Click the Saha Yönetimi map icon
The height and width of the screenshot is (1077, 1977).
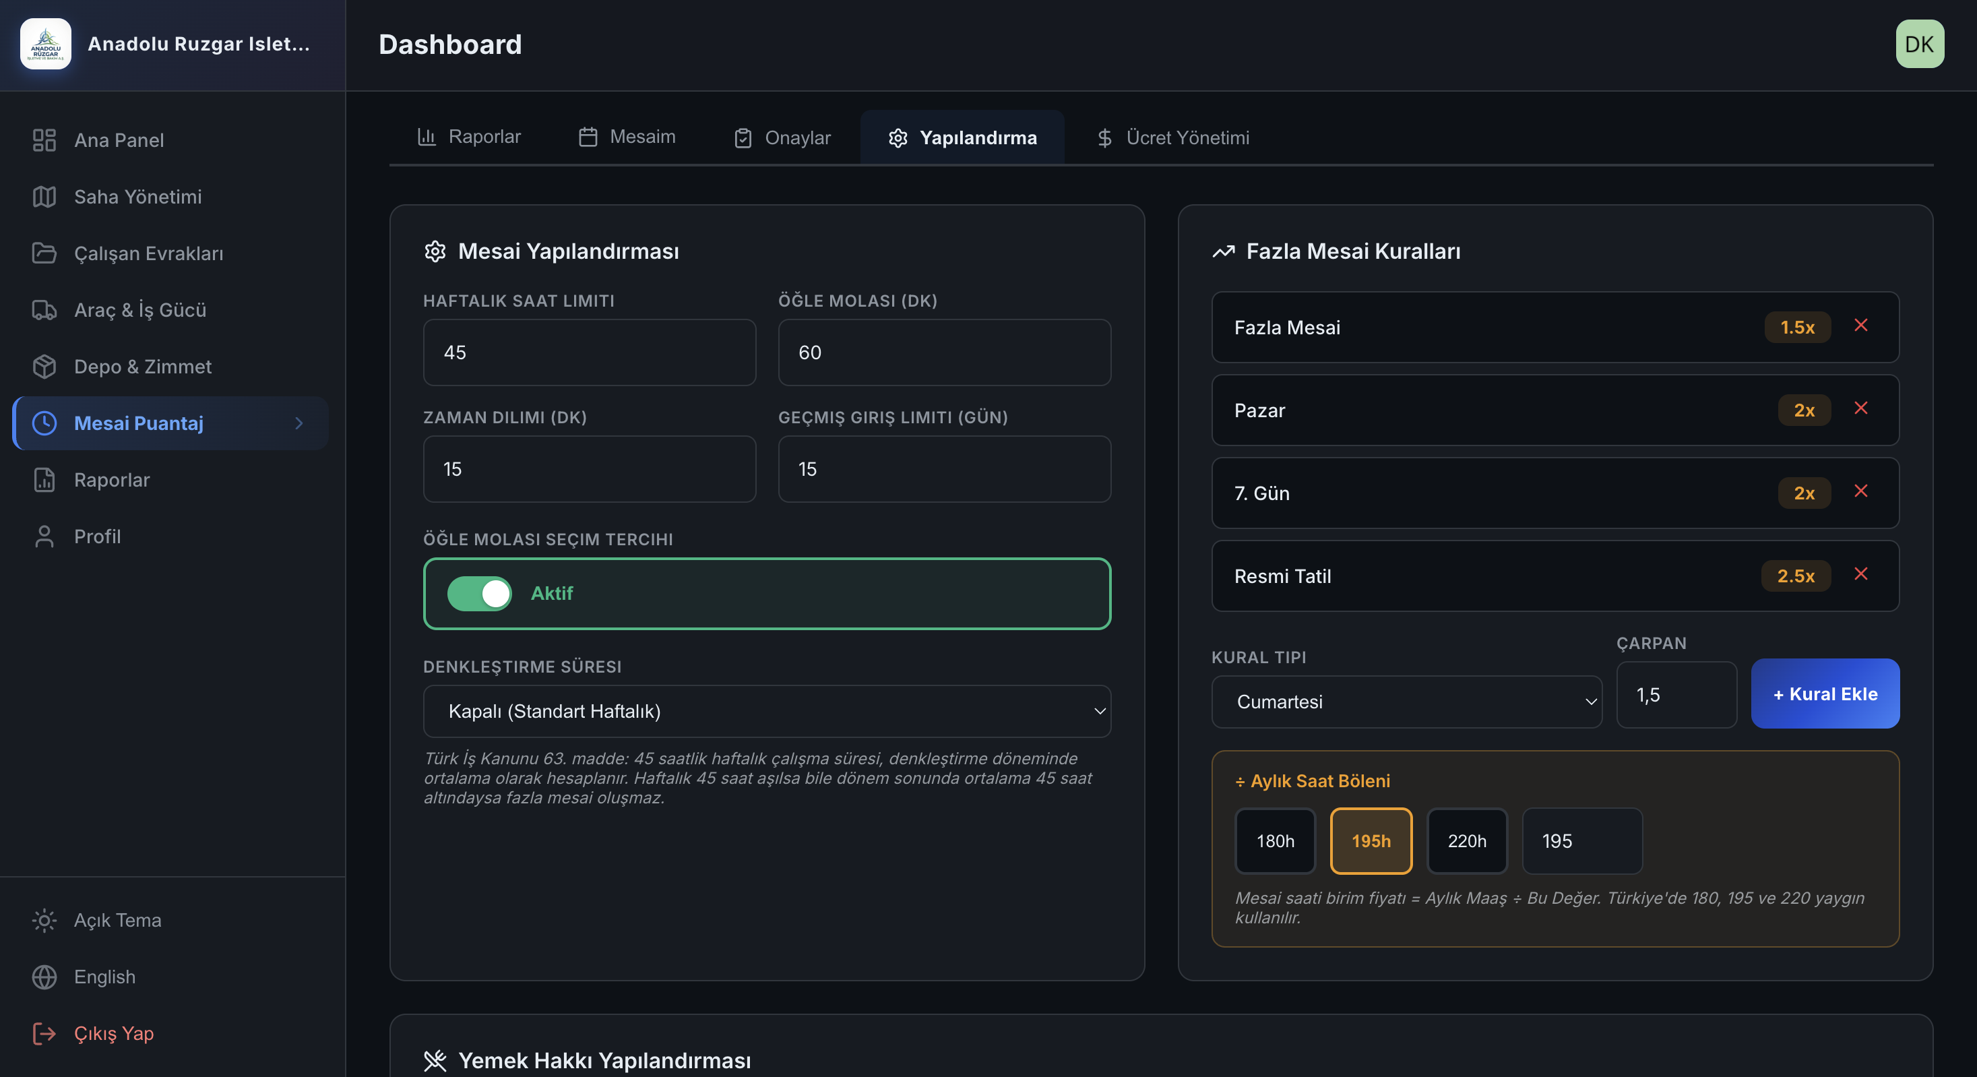(44, 197)
